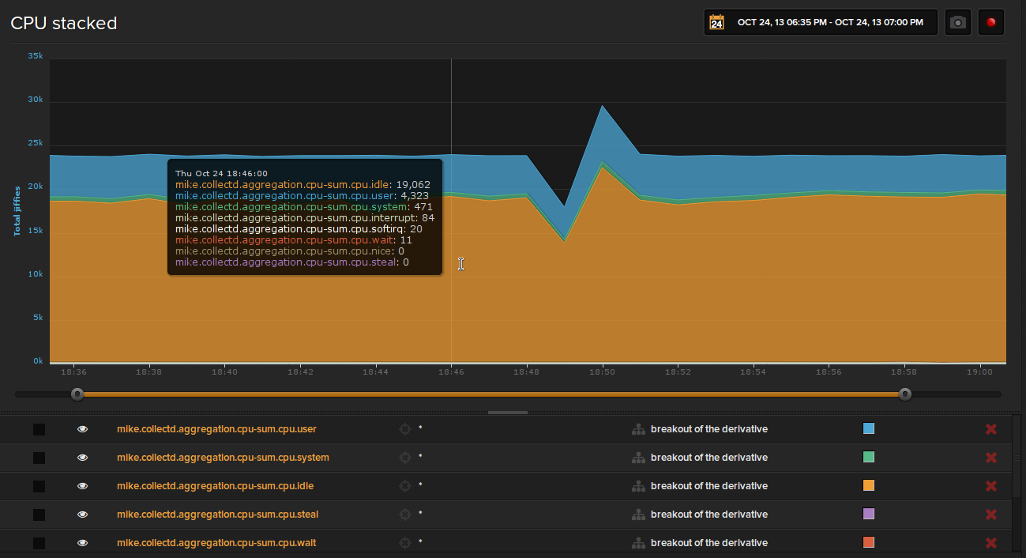
Task: Click the legend collapse handle below the chart
Action: (507, 412)
